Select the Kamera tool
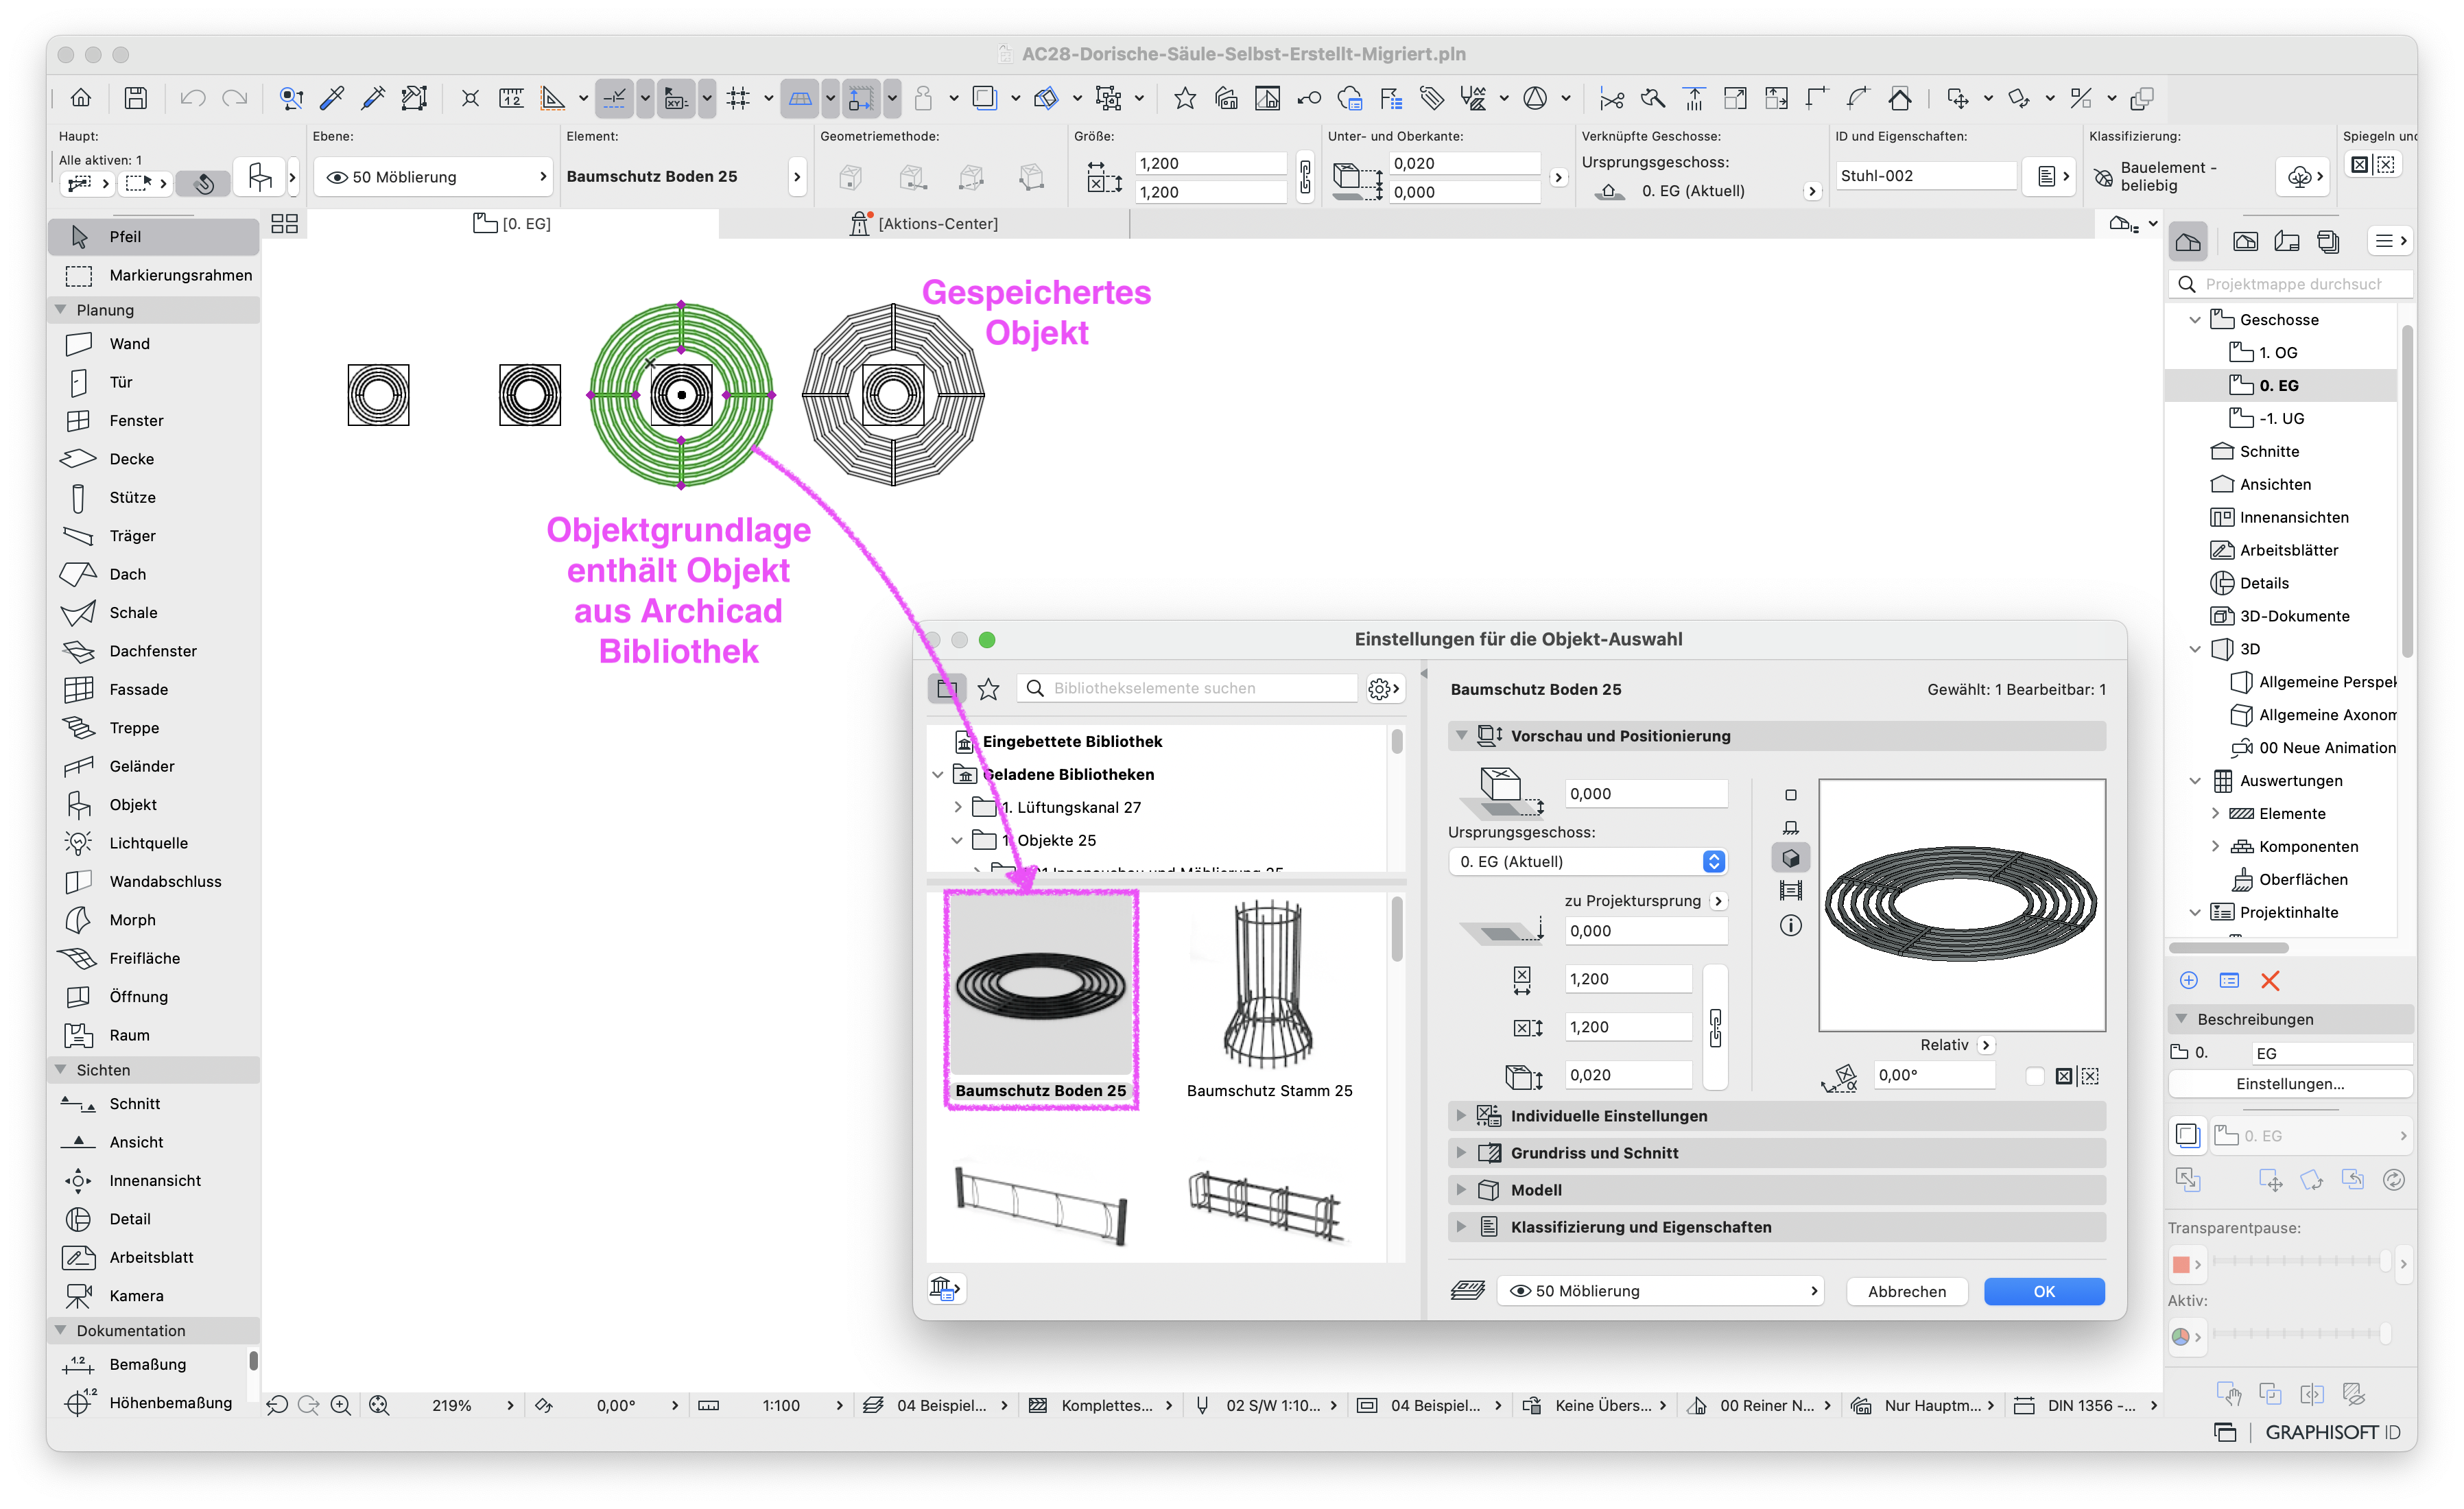This screenshot has width=2464, height=1509. (154, 1296)
